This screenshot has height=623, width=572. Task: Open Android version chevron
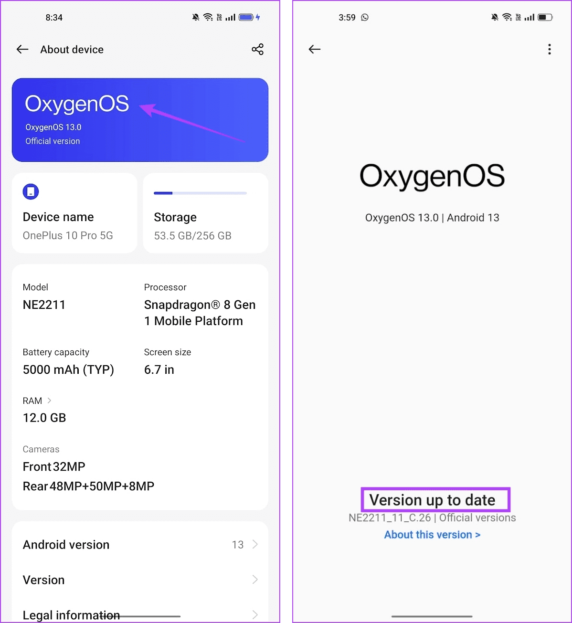(255, 544)
